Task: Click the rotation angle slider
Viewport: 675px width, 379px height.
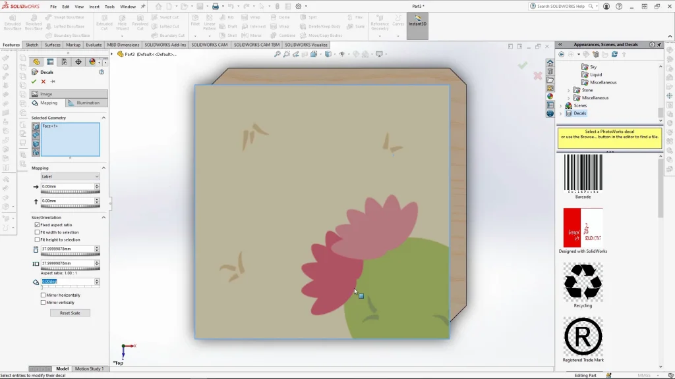Action: pos(70,287)
